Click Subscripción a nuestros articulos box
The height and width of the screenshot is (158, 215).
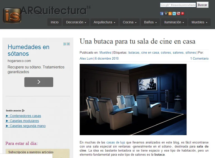tap(38, 153)
